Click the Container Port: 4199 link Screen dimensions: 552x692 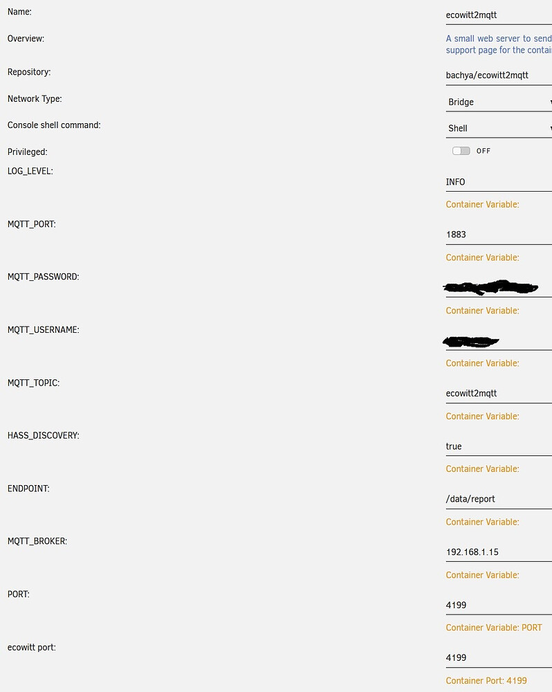[486, 680]
